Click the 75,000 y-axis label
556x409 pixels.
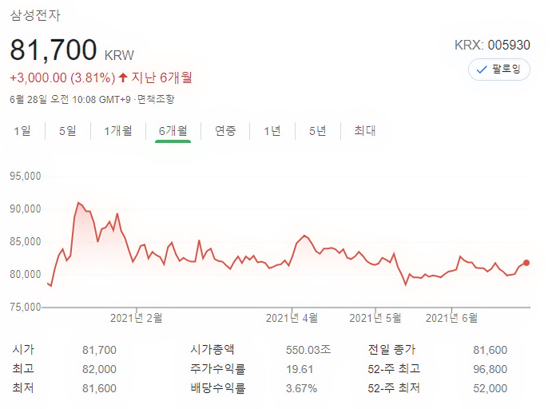(x=26, y=307)
